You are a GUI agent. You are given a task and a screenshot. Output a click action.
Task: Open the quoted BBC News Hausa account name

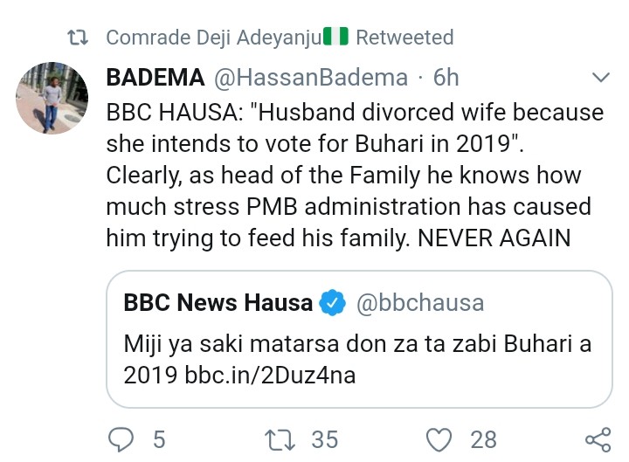click(218, 303)
